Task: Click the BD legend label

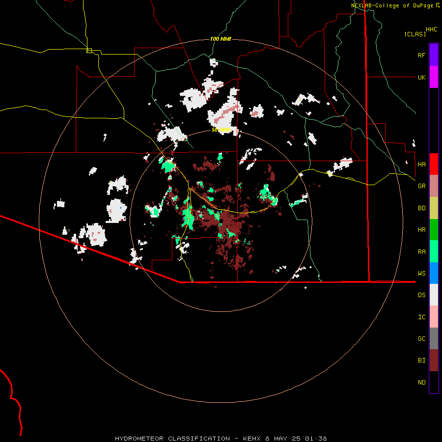Action: coord(421,208)
